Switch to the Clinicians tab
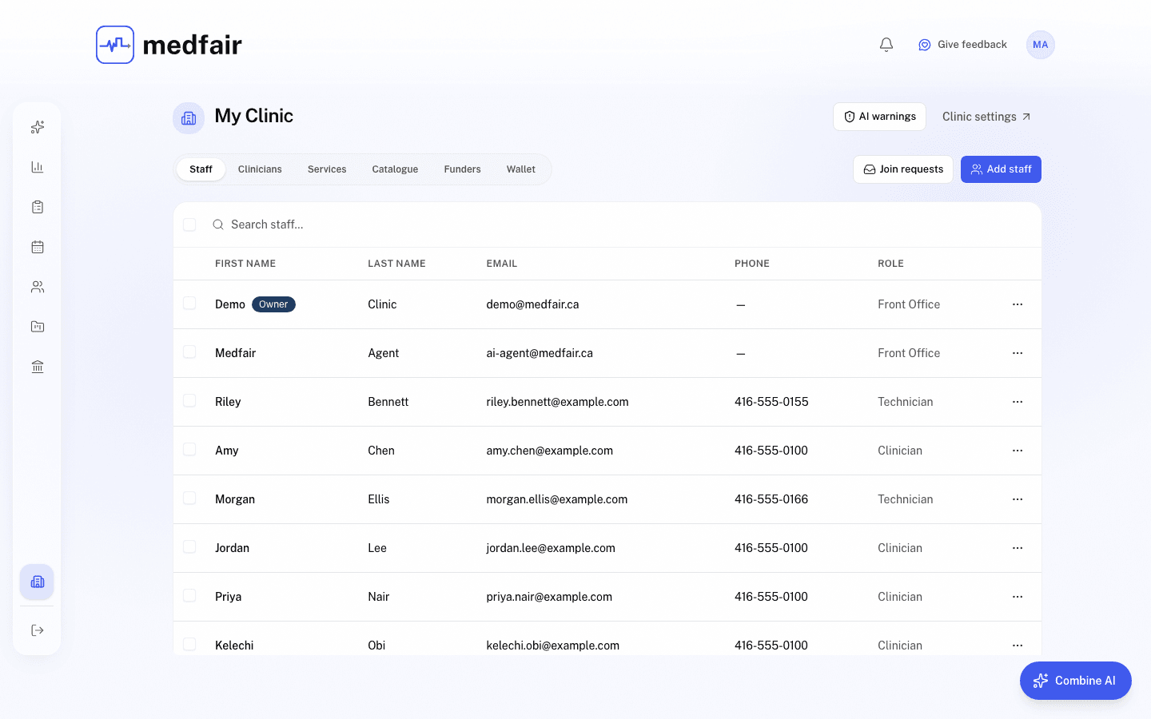Image resolution: width=1151 pixels, height=719 pixels. [x=260, y=169]
